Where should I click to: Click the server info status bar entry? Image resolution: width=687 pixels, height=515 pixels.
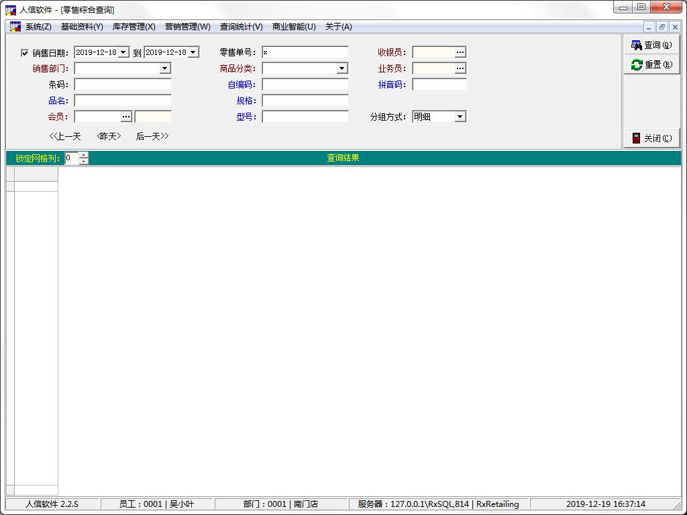pyautogui.click(x=438, y=504)
